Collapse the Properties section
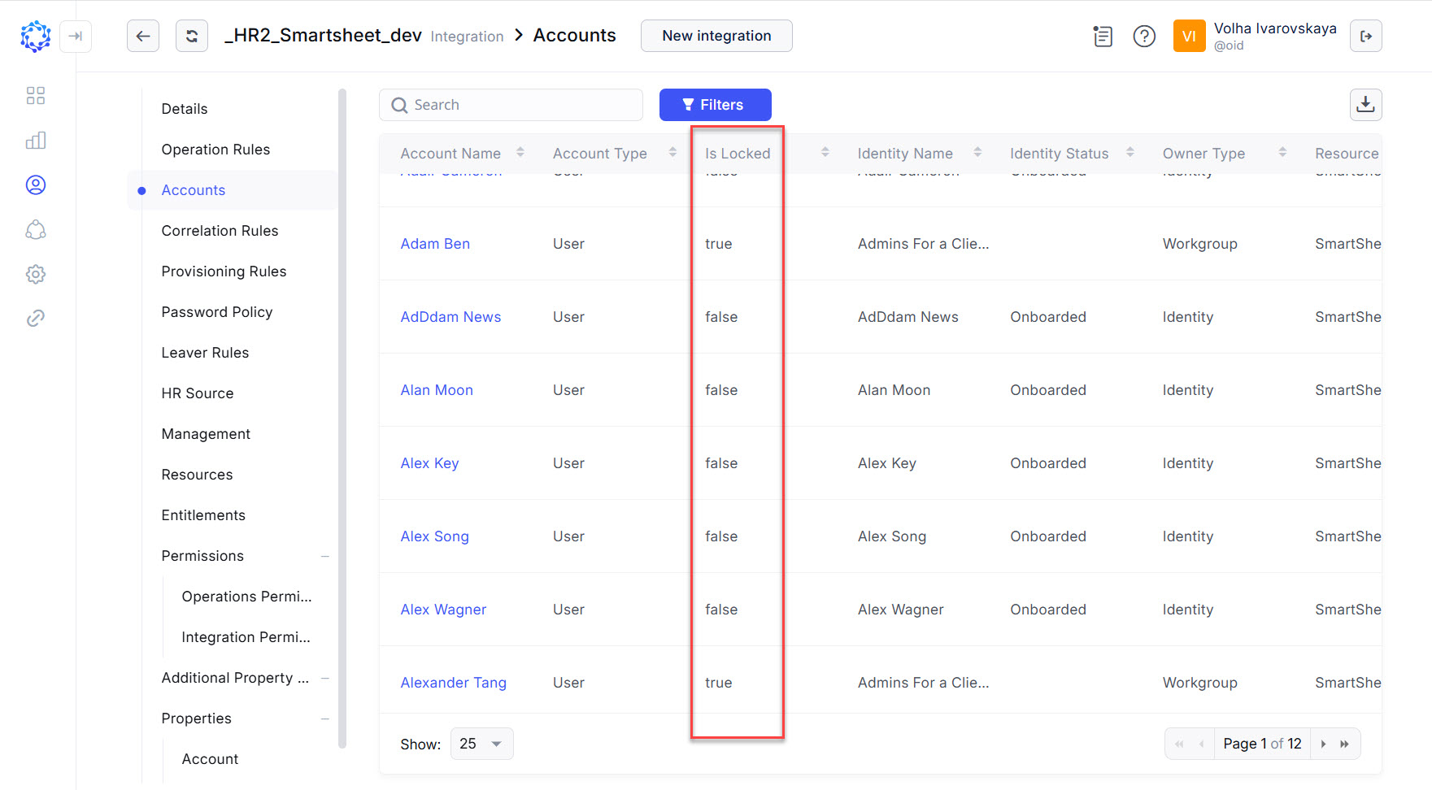1432x790 pixels. click(326, 718)
